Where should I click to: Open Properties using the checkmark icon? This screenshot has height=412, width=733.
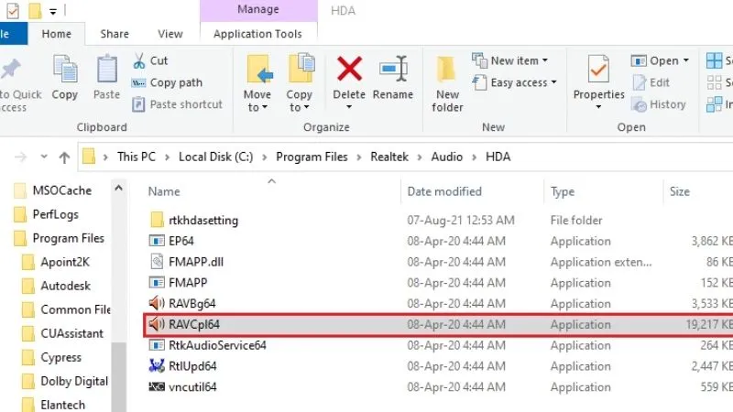coord(598,70)
